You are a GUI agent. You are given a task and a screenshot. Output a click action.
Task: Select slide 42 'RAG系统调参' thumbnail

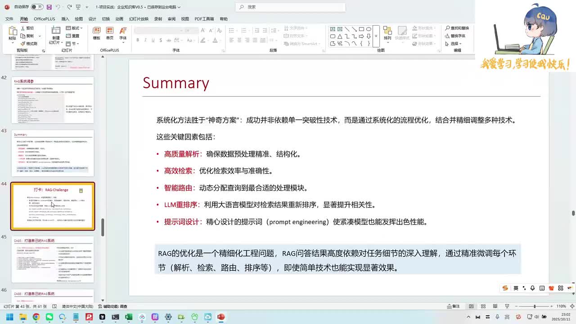[53, 100]
